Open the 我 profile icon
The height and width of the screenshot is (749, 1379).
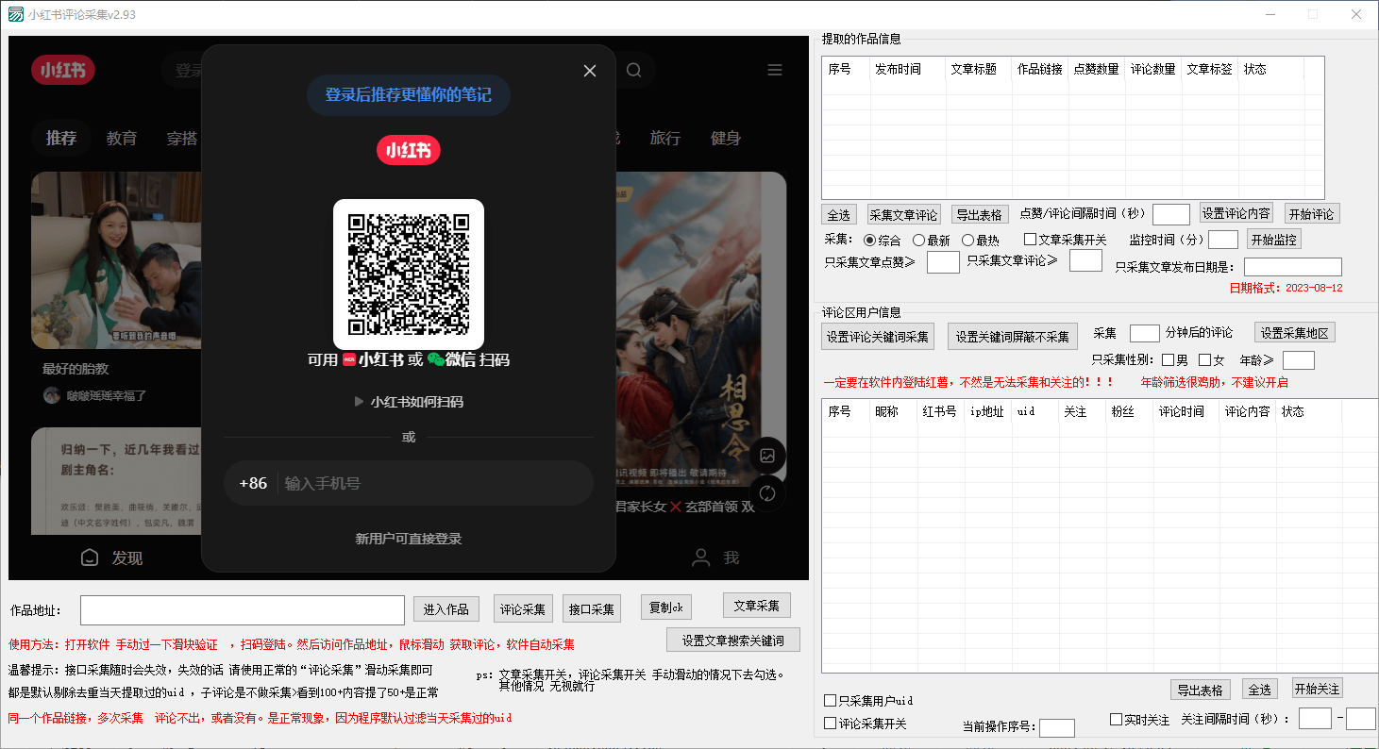(700, 558)
